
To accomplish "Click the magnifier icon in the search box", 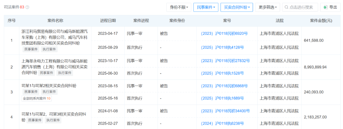I will click(286, 7).
